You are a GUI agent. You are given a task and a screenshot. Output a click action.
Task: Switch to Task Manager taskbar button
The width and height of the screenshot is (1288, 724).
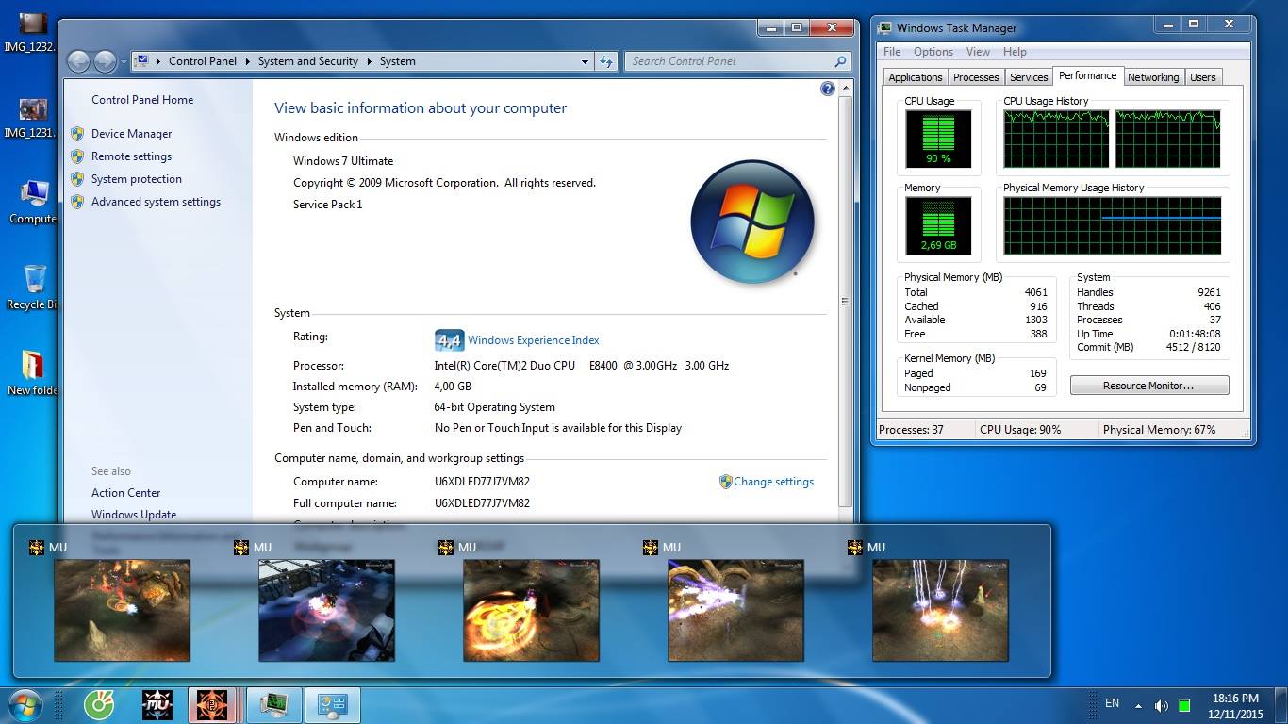274,705
